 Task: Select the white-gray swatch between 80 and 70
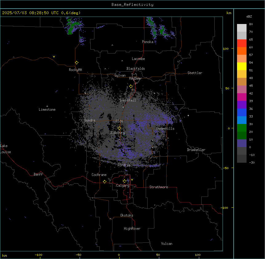tap(242, 28)
